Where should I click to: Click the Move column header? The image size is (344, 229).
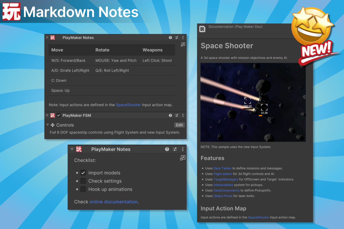tap(57, 50)
